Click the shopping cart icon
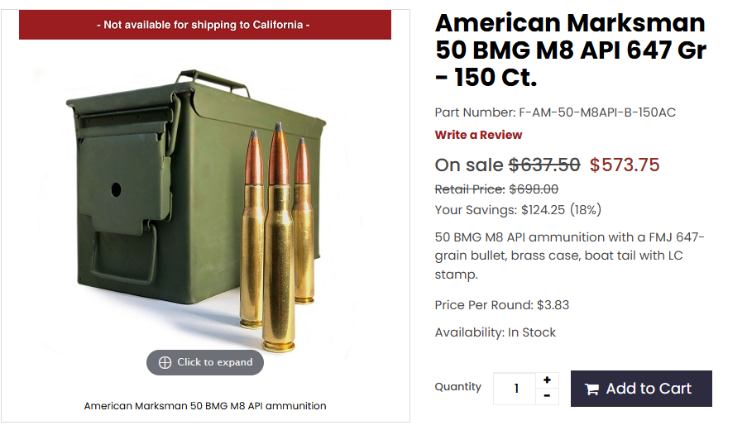747x430 pixels. click(x=591, y=389)
